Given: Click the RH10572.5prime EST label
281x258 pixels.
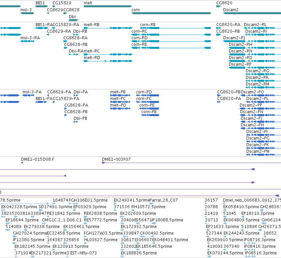Looking at the screenshot, I should (148, 207).
